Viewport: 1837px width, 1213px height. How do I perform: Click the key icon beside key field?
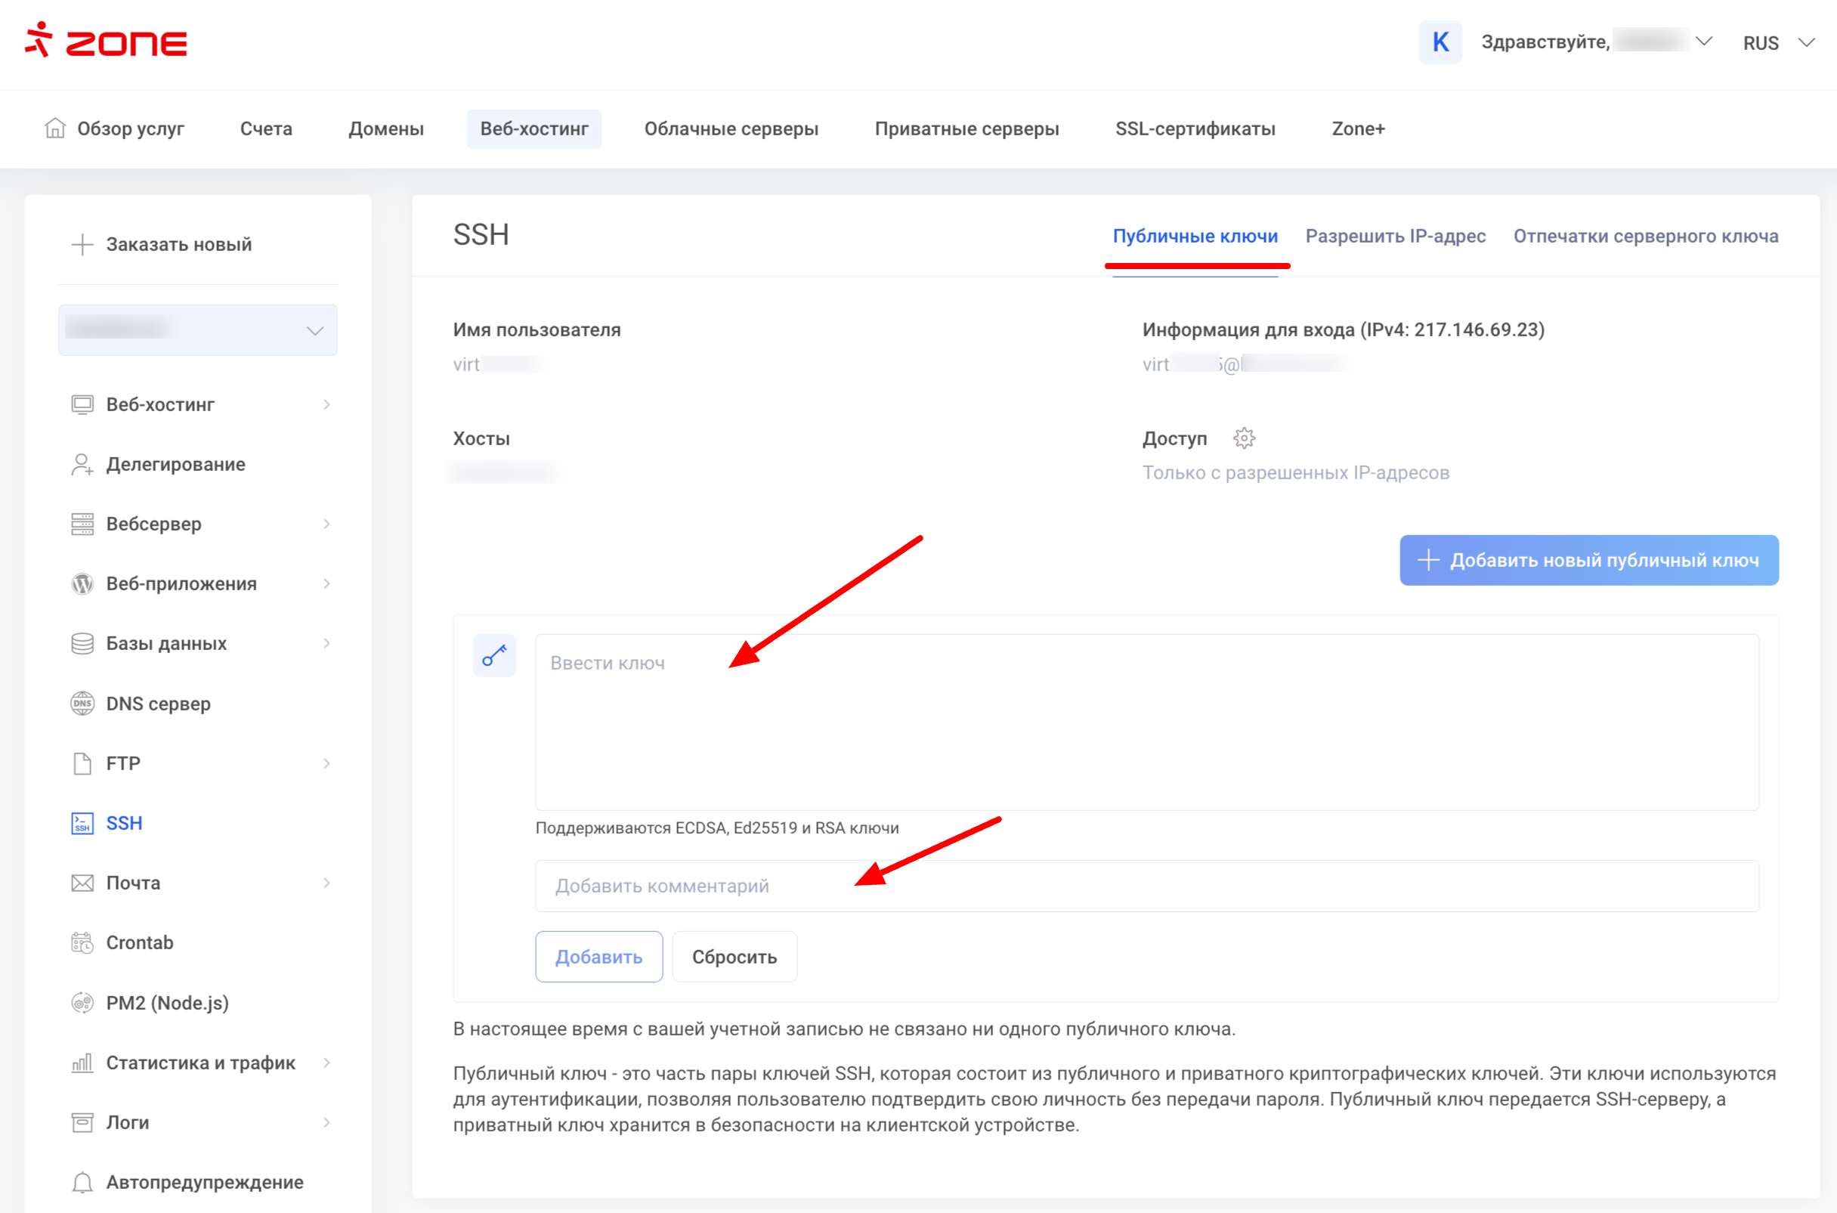(x=494, y=656)
